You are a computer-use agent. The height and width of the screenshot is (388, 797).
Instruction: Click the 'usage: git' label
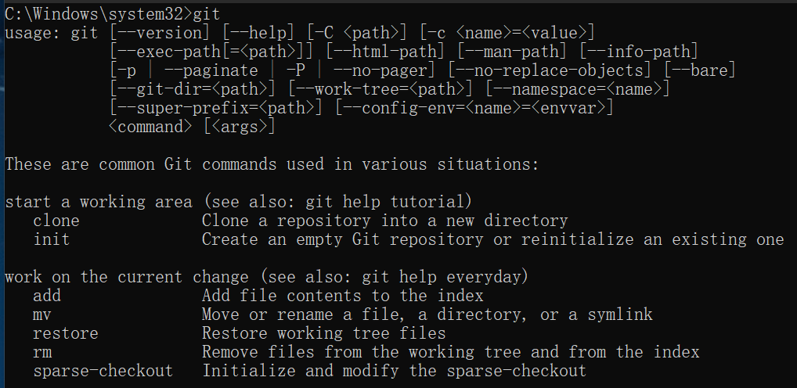[52, 33]
